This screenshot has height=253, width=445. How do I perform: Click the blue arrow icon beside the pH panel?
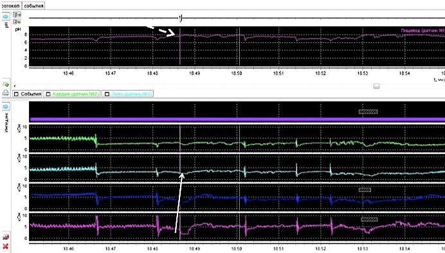6,17
